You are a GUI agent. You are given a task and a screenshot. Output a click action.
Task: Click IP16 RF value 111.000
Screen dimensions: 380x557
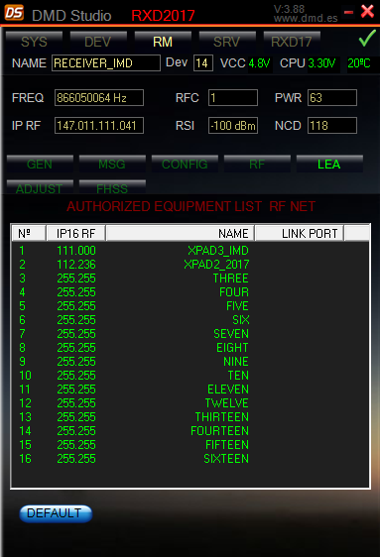(76, 251)
